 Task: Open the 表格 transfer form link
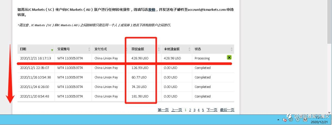(152, 10)
